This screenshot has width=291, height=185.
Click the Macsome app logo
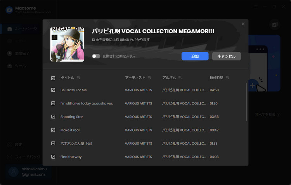[x=9, y=10]
